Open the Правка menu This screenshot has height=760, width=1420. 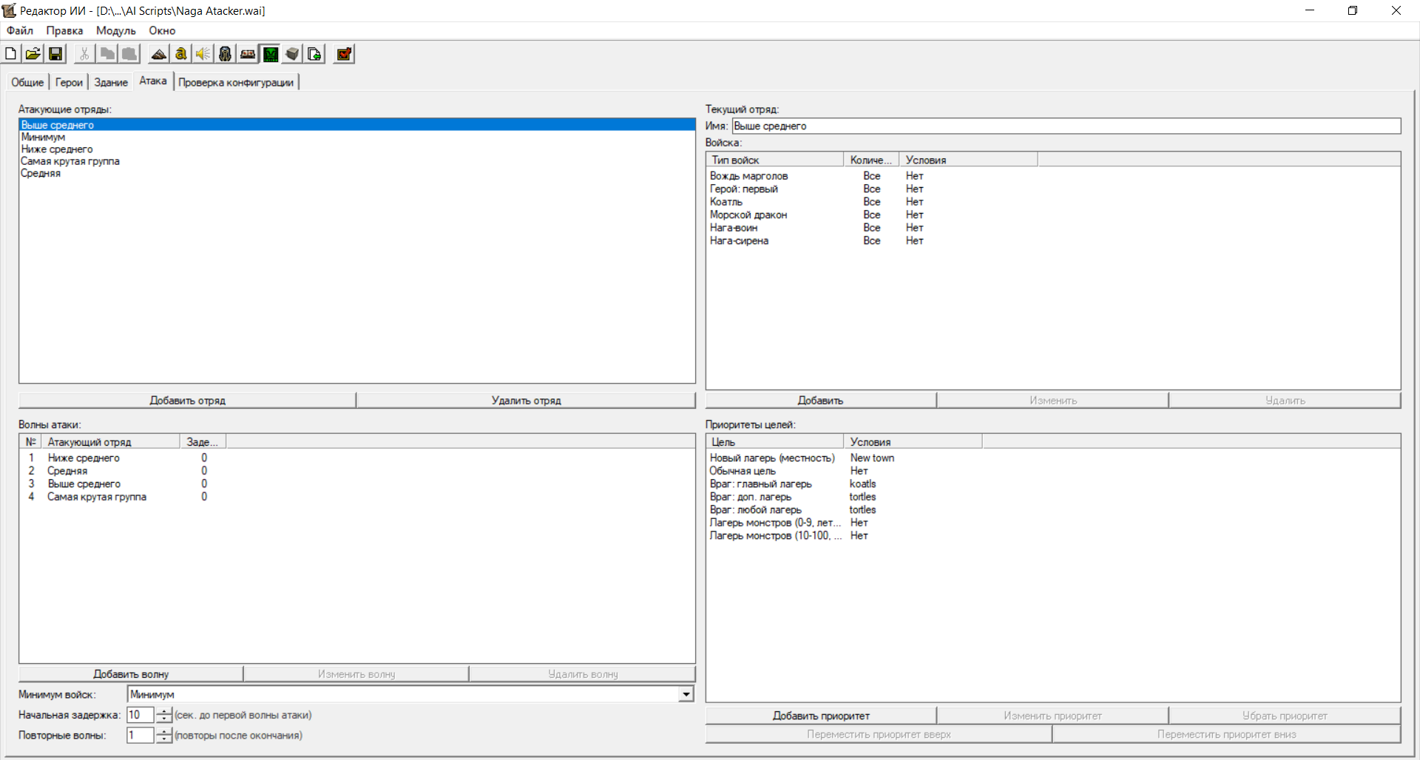(64, 30)
